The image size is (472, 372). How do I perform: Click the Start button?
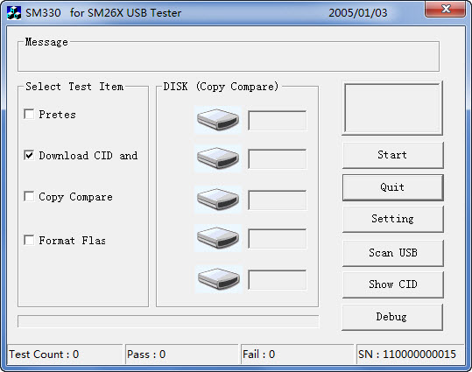point(392,155)
